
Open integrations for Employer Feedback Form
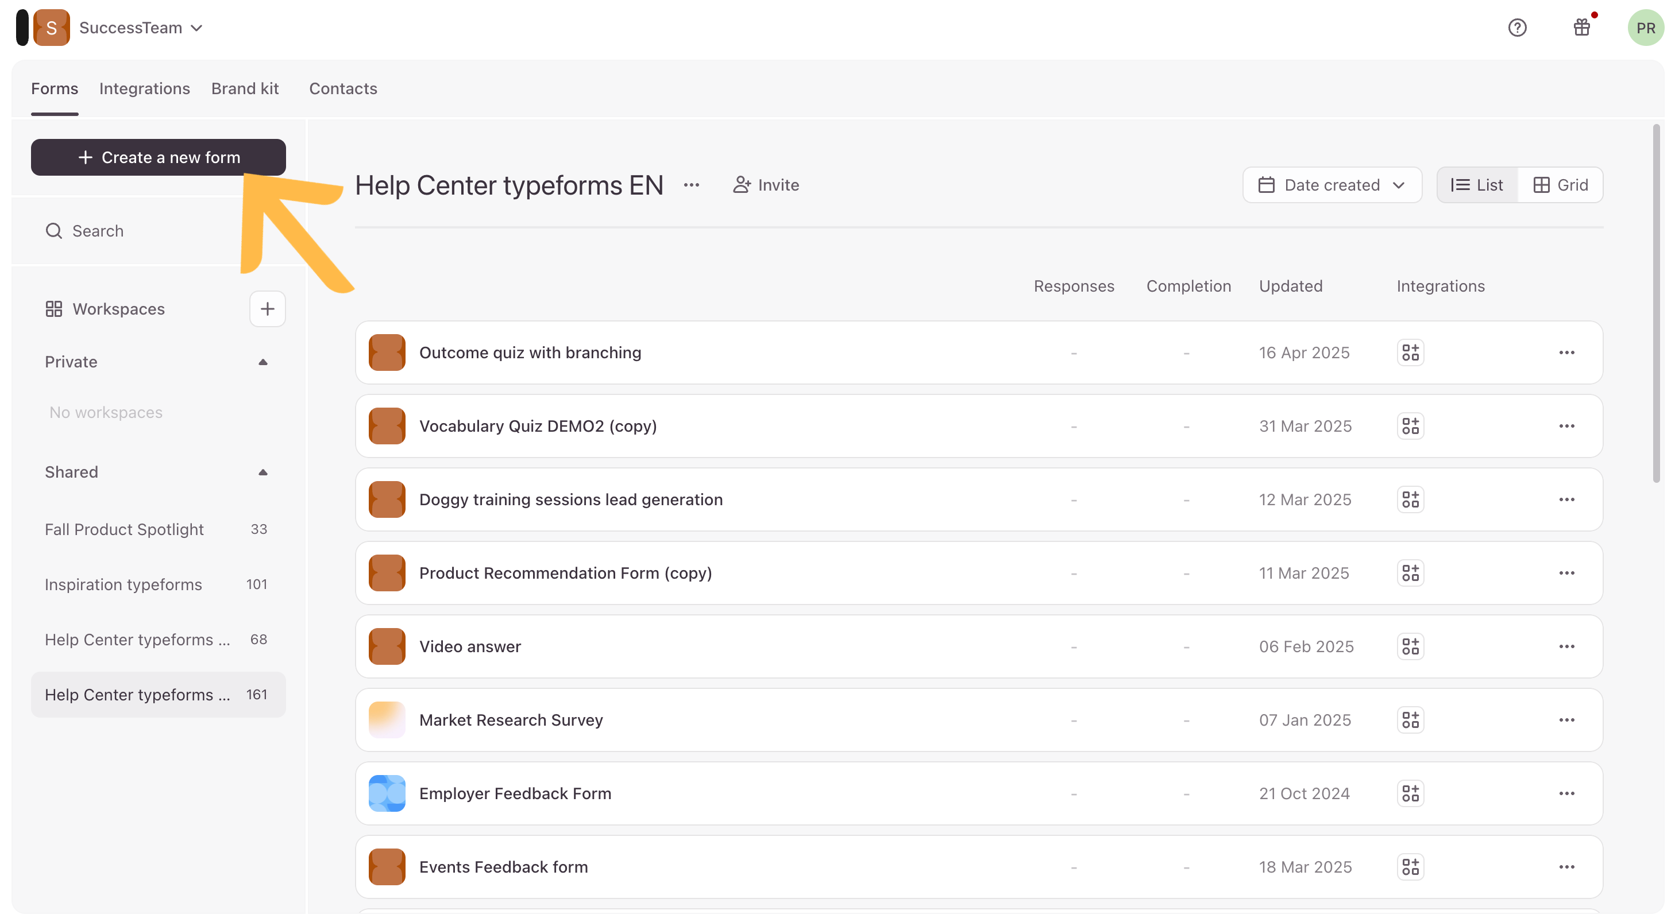(x=1410, y=793)
